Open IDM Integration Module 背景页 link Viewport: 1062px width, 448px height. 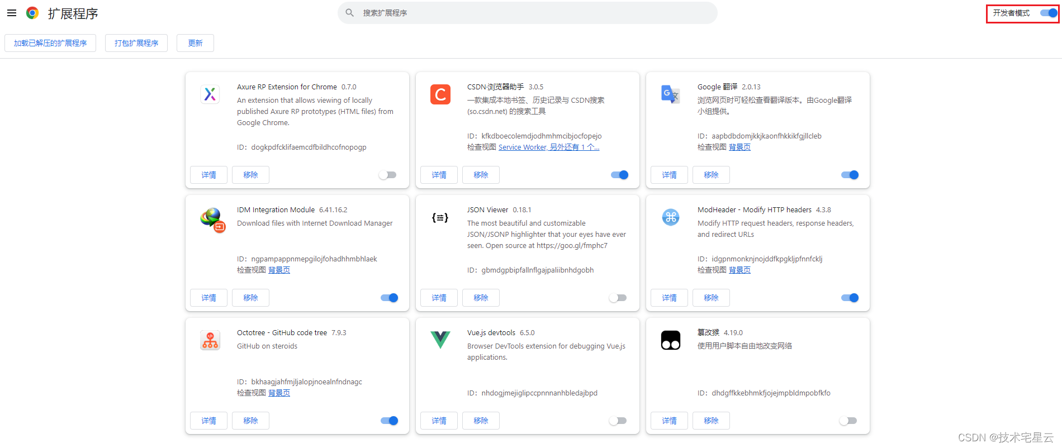(279, 270)
